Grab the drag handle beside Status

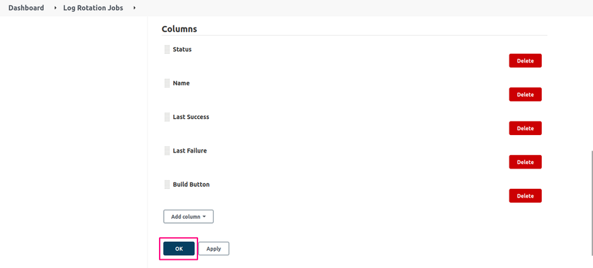pyautogui.click(x=167, y=50)
